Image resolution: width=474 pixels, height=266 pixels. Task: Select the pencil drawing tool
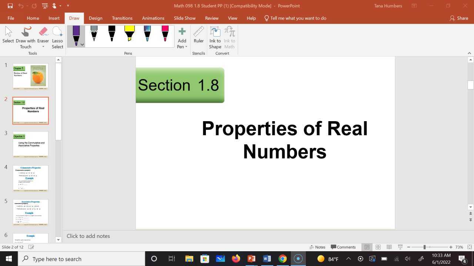click(x=94, y=35)
